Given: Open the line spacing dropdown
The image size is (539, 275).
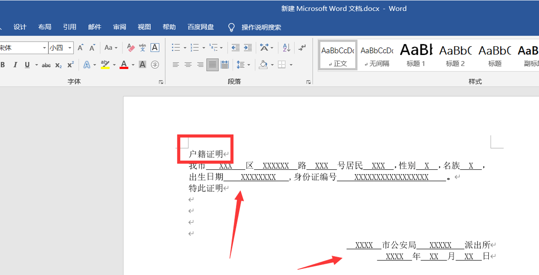Looking at the screenshot, I should (249, 65).
